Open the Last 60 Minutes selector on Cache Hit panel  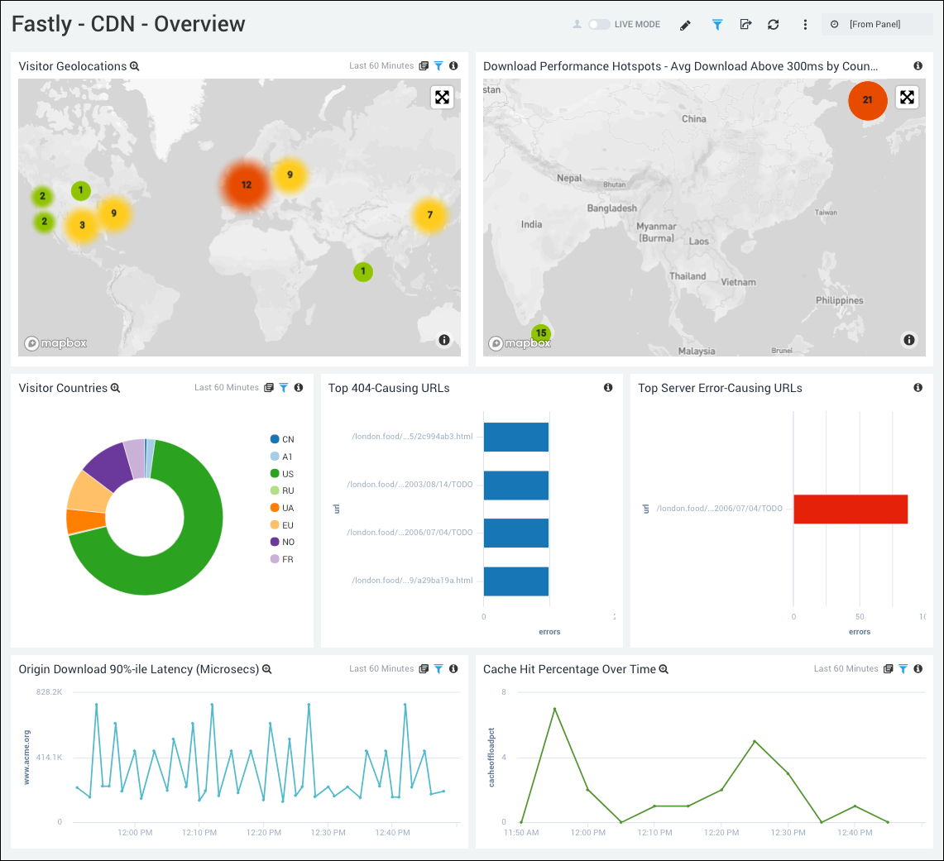click(x=846, y=668)
